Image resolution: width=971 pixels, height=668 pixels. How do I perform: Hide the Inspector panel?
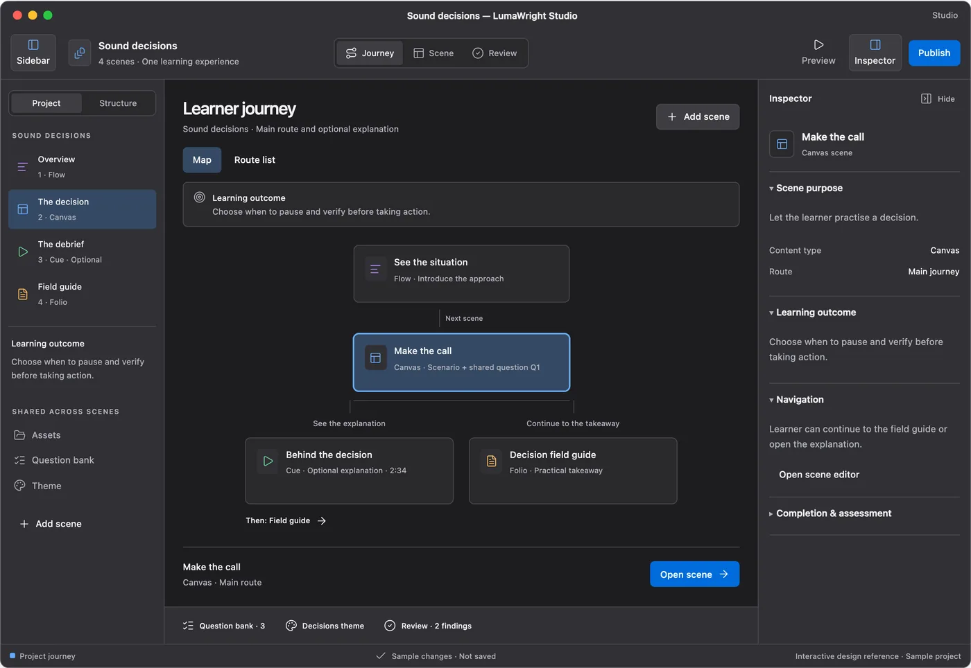[x=938, y=99]
